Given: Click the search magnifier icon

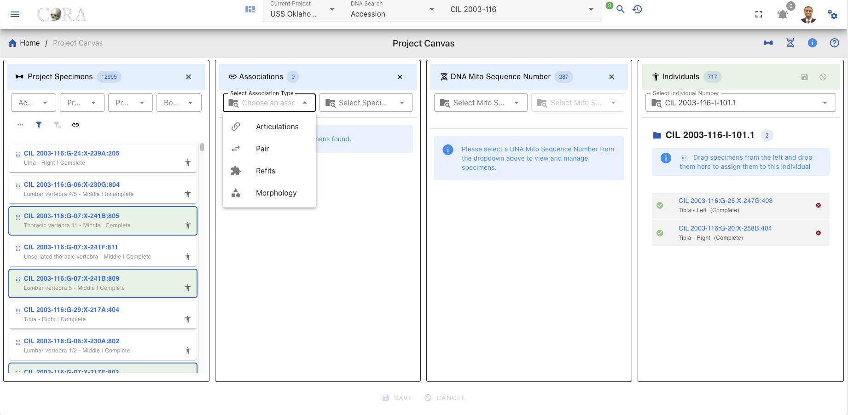Looking at the screenshot, I should [x=621, y=9].
